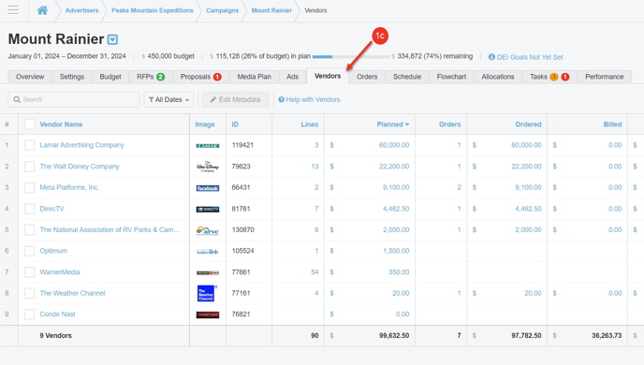This screenshot has height=365, width=644.
Task: Sort by Vendor Name column header
Action: point(61,124)
